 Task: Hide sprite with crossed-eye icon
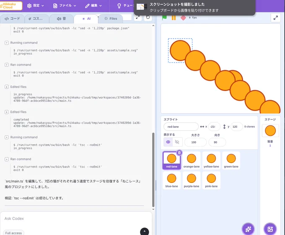tap(177, 142)
